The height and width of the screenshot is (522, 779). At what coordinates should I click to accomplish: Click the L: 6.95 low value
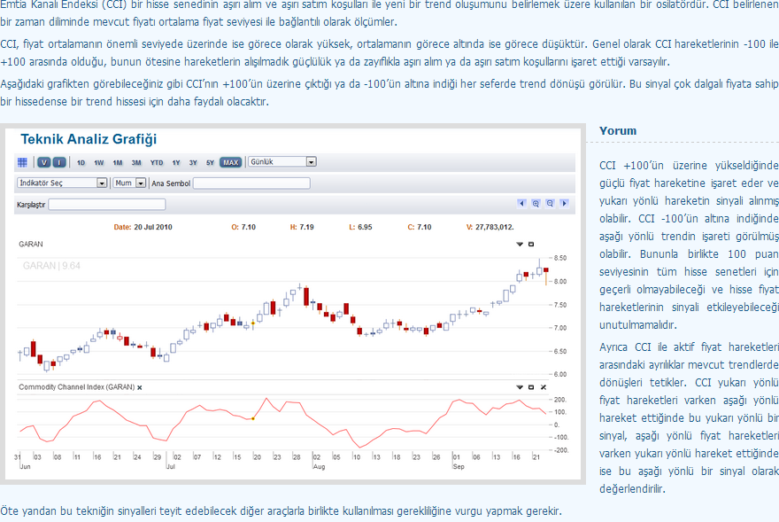click(x=360, y=227)
